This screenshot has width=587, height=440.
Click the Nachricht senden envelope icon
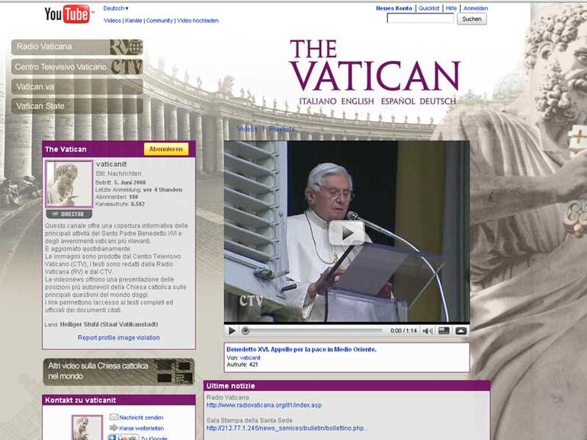(x=114, y=417)
